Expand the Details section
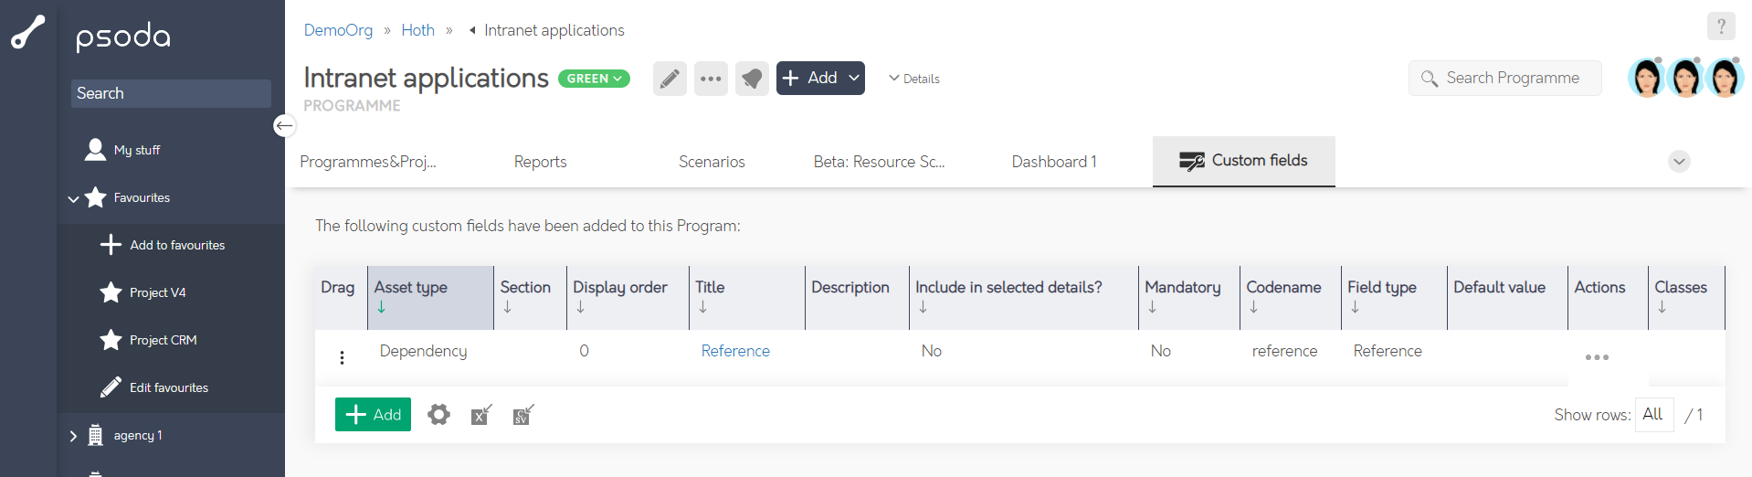 914,79
